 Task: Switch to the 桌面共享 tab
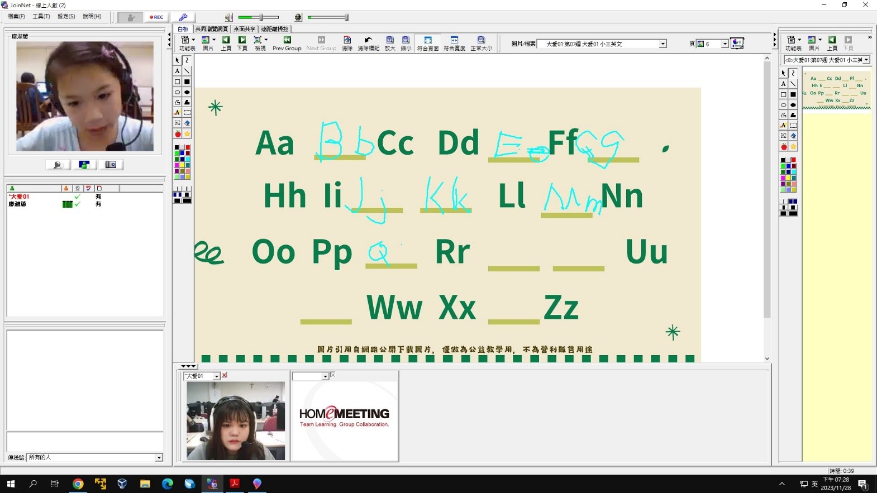(x=244, y=29)
